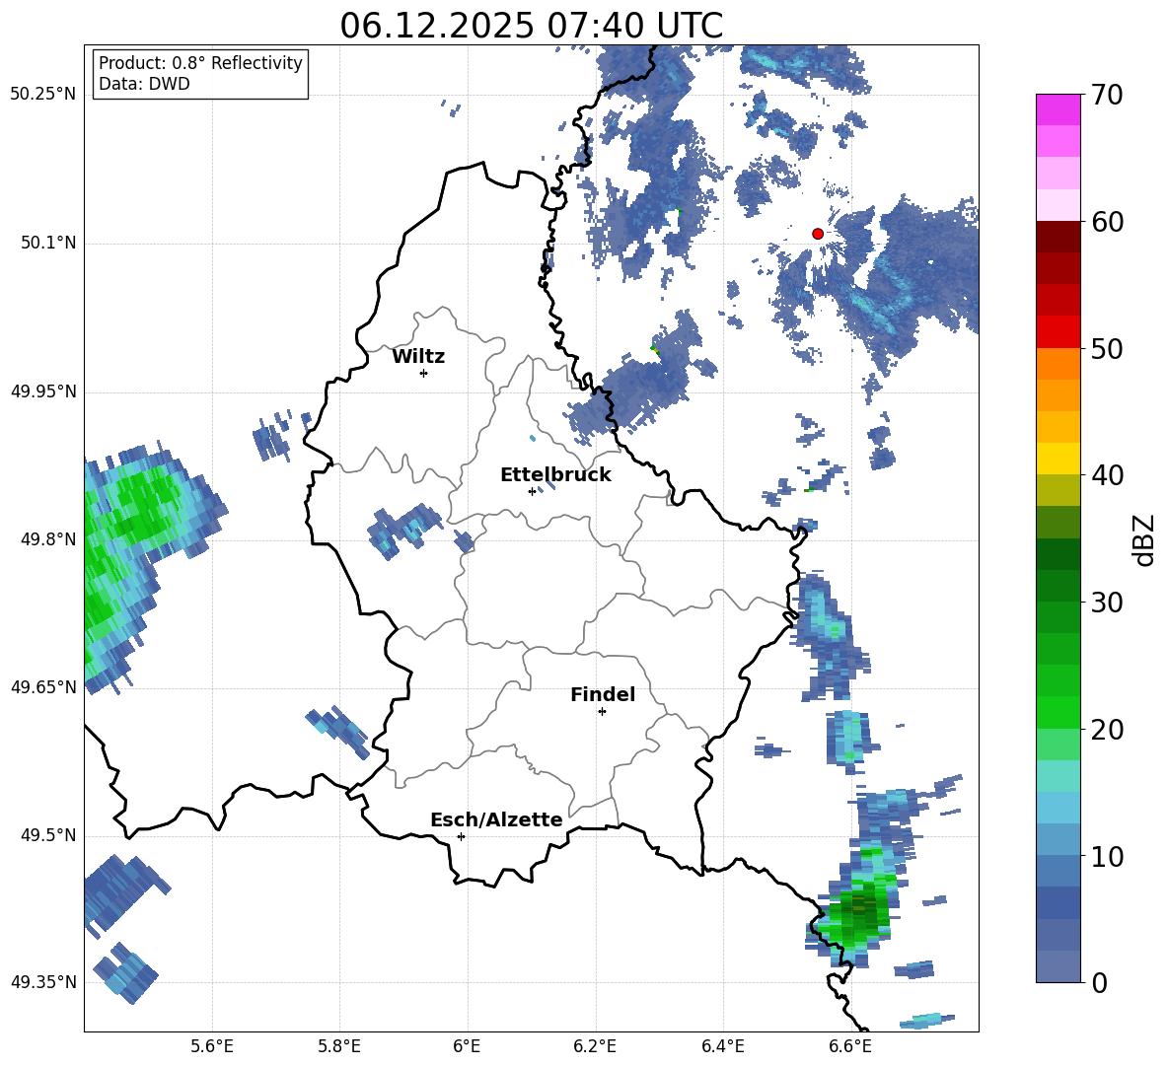Click the colorbar value 50

tap(1107, 349)
